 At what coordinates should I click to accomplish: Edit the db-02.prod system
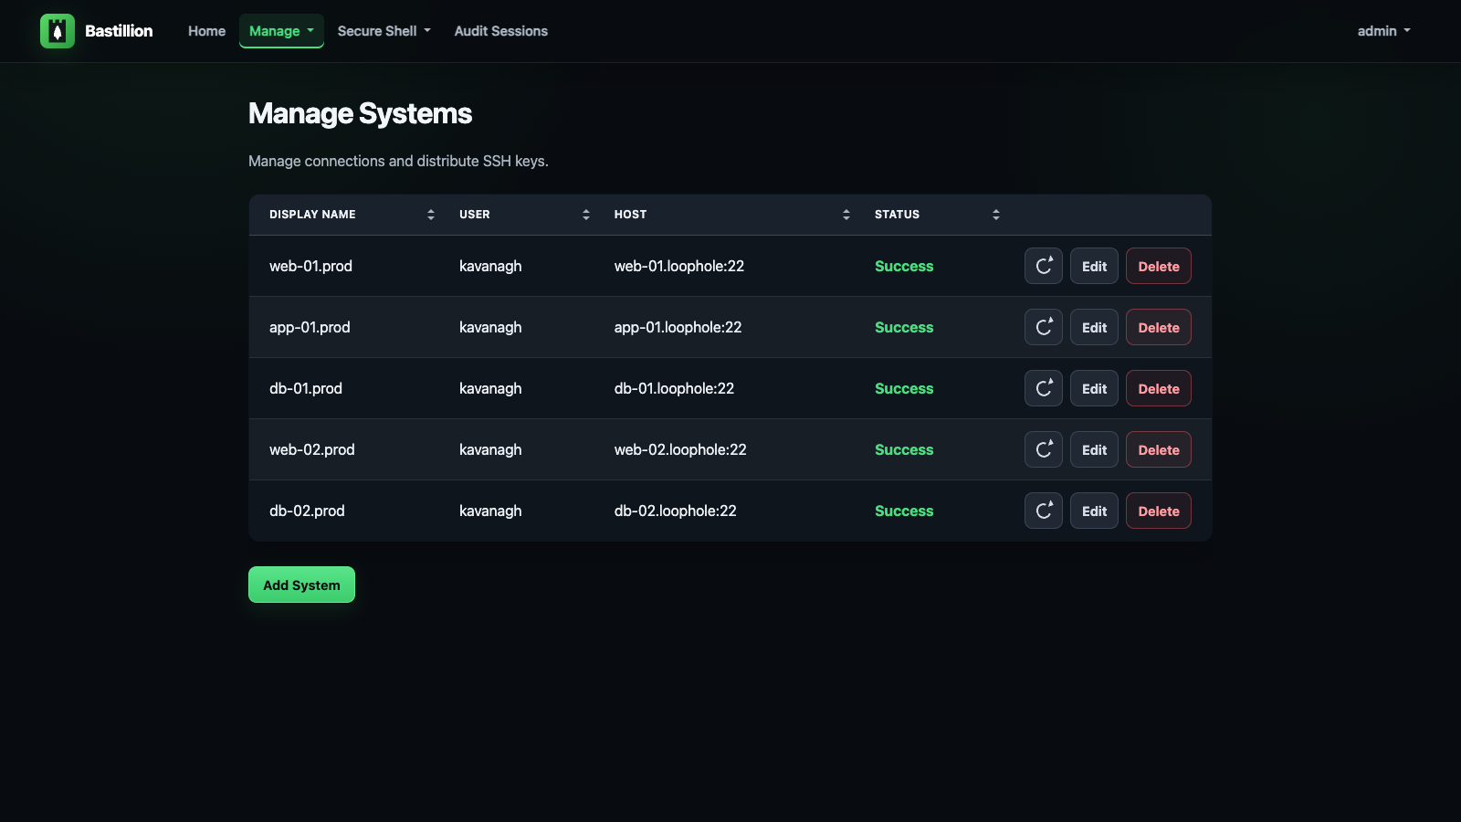1094,511
